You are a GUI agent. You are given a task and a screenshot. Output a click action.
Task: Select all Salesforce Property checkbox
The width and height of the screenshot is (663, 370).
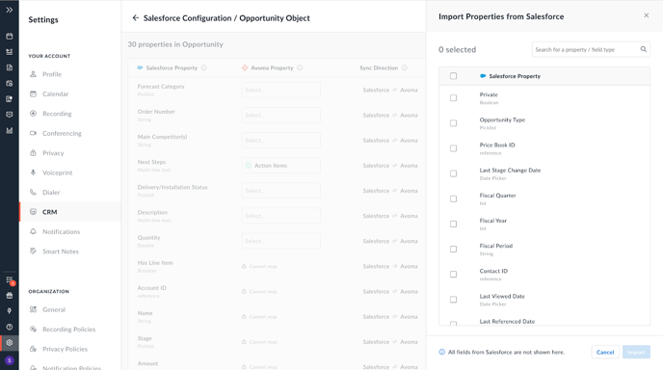click(x=453, y=76)
